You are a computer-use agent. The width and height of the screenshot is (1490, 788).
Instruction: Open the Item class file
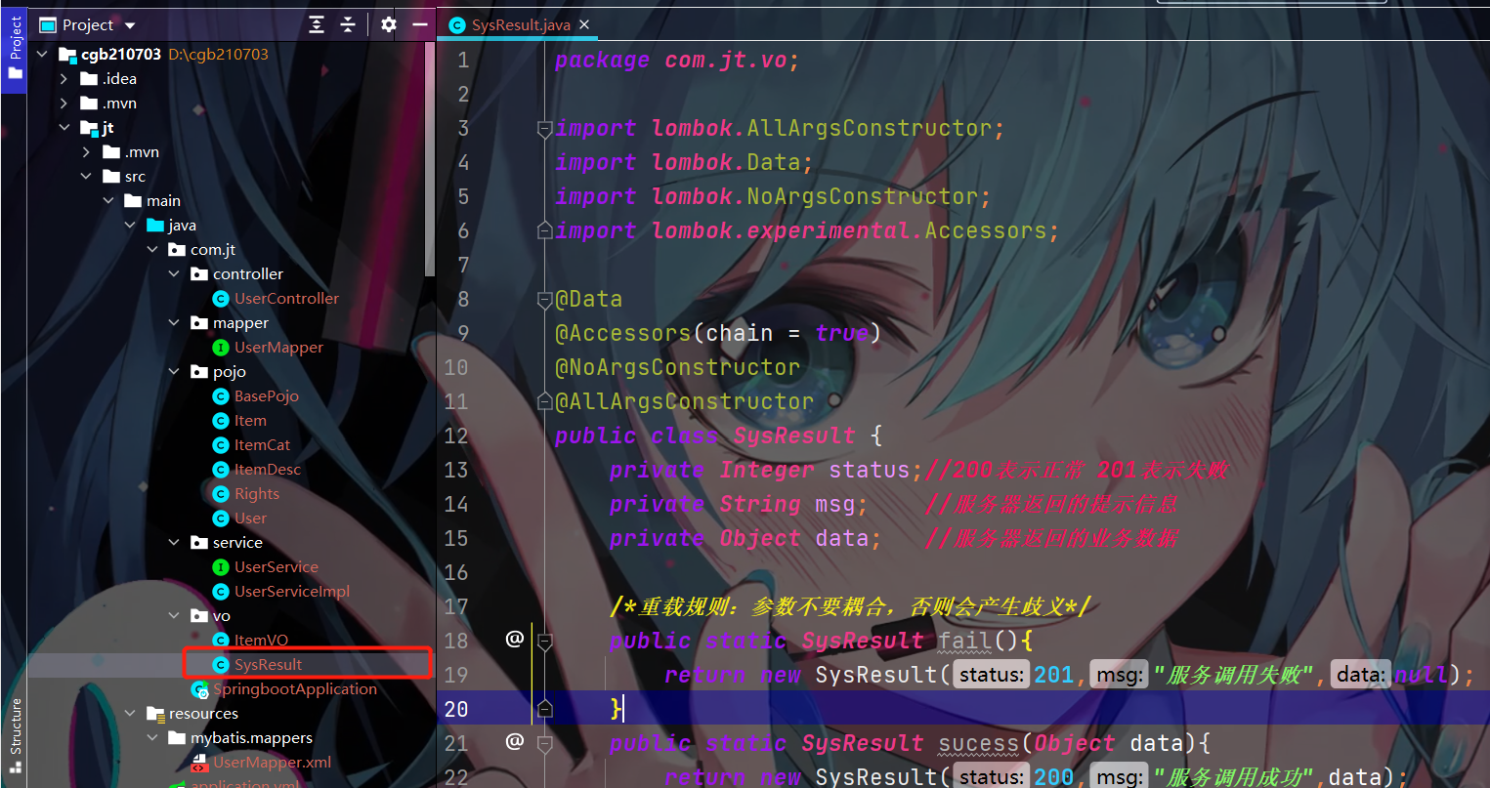tap(250, 420)
